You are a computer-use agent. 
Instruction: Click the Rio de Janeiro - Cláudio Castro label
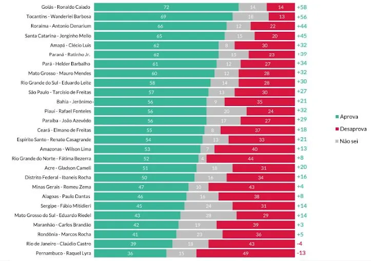coord(59,244)
